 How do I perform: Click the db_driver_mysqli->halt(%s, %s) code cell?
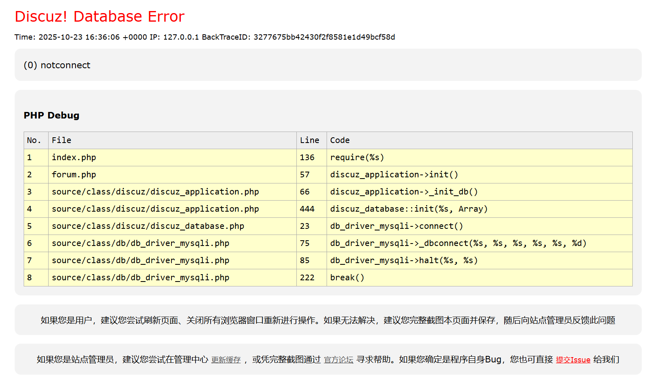pyautogui.click(x=404, y=261)
